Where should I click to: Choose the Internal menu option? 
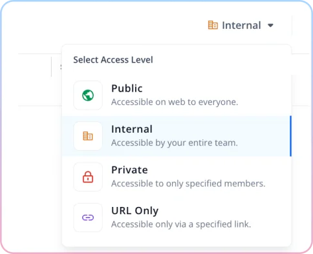[177, 136]
